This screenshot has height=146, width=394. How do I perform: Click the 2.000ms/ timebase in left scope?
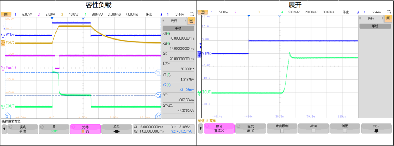click(114, 14)
